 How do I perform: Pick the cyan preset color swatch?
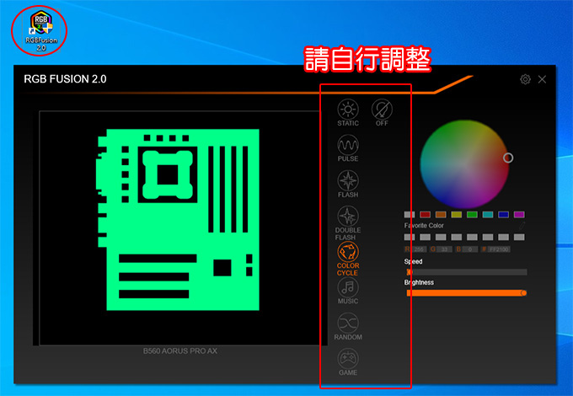tap(488, 215)
